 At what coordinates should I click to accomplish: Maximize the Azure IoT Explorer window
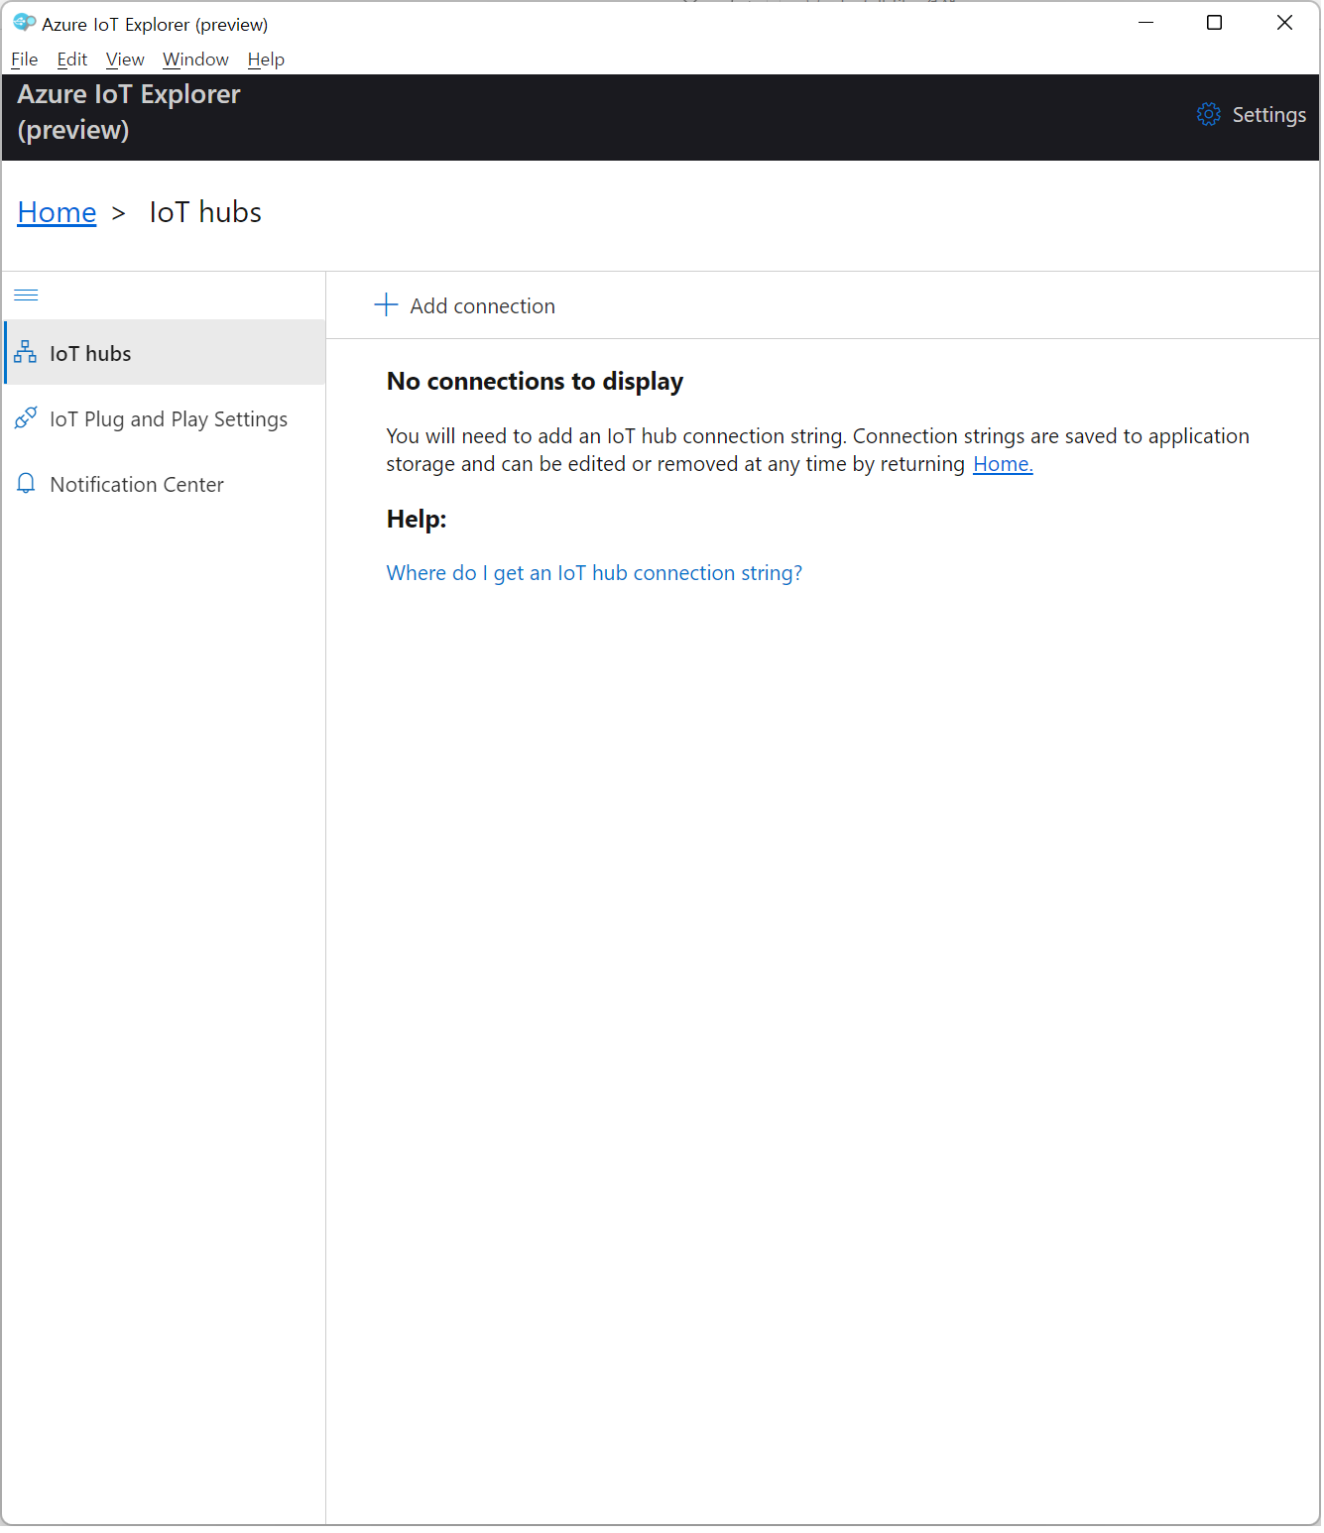pos(1213,23)
